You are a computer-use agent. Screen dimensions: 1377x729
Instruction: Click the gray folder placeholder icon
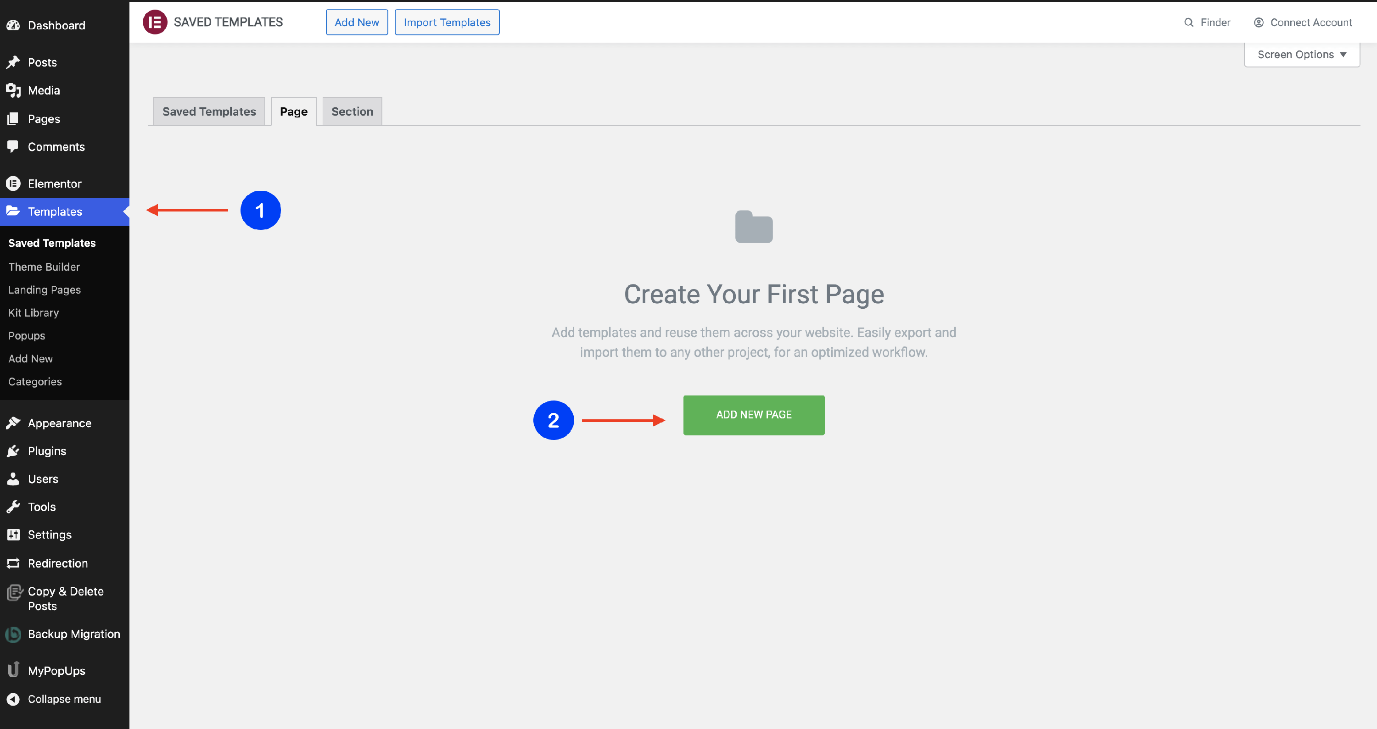click(x=754, y=227)
